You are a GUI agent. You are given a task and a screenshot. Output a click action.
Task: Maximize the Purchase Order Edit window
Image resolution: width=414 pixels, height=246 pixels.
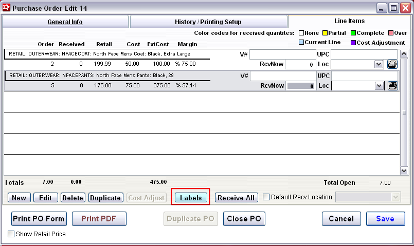pyautogui.click(x=393, y=8)
